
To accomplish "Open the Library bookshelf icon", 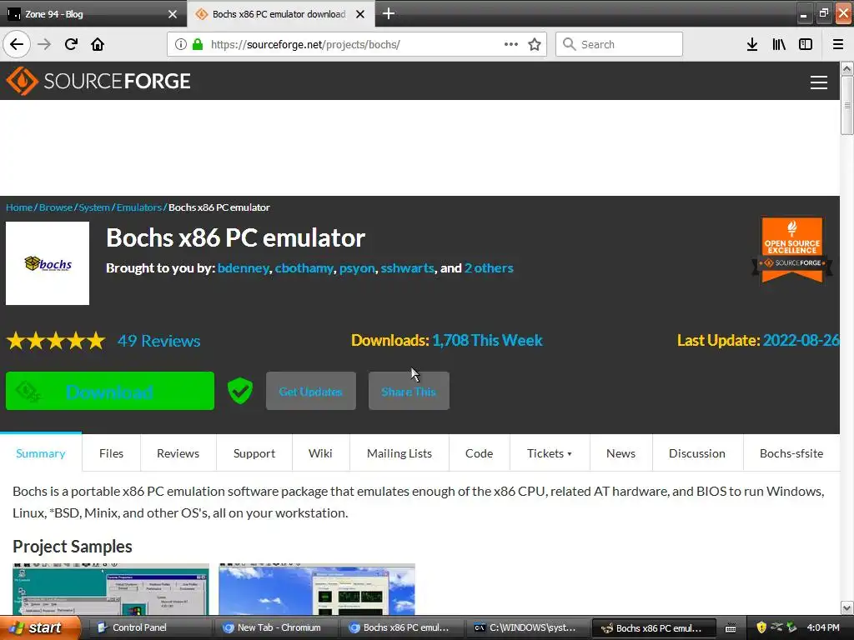I will coord(779,44).
